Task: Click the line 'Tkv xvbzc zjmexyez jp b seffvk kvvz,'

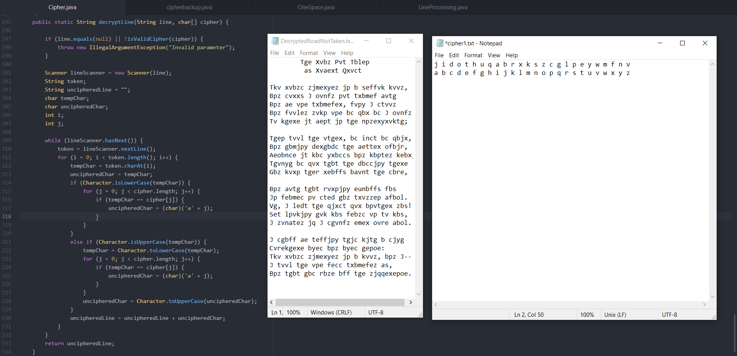Action: [x=339, y=88]
